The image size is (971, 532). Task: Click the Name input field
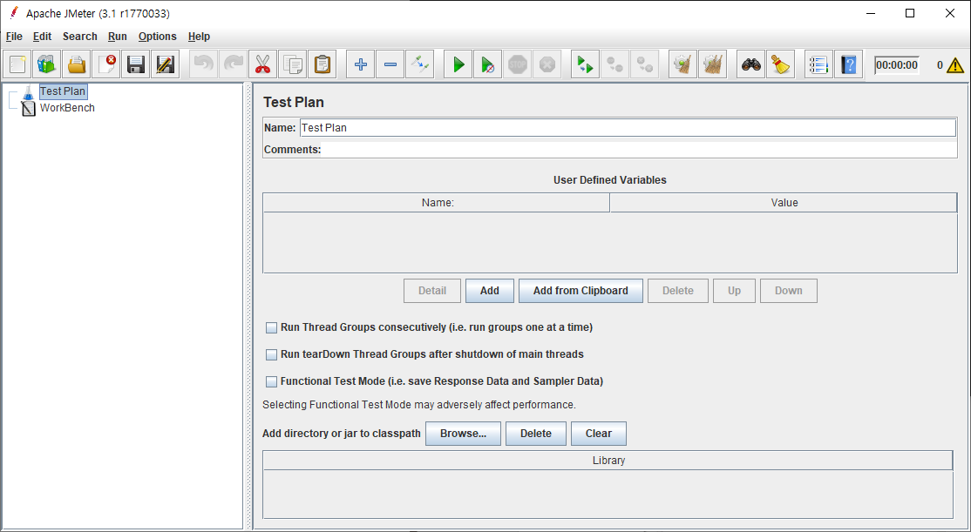click(628, 128)
